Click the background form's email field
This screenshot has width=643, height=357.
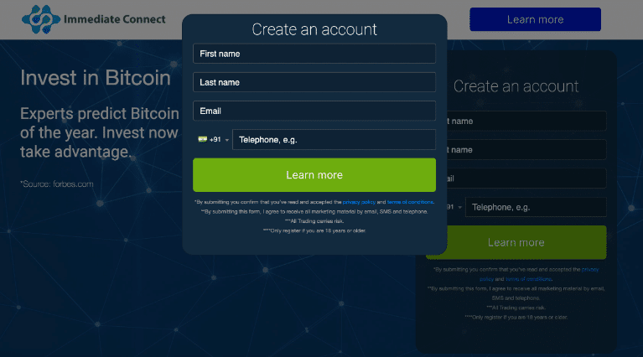pos(526,178)
